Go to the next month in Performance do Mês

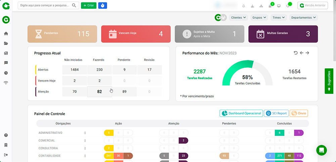307,53
